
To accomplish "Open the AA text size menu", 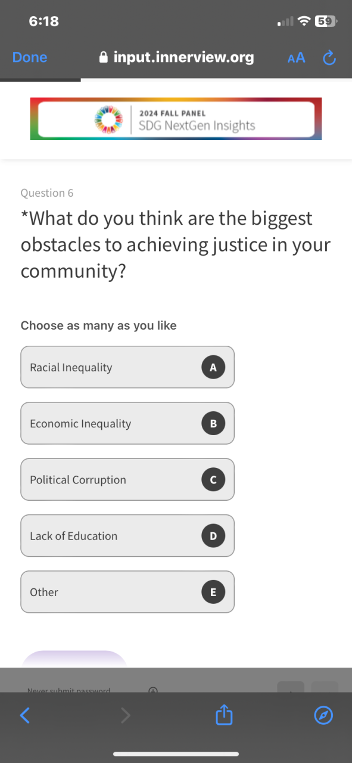I will 296,58.
